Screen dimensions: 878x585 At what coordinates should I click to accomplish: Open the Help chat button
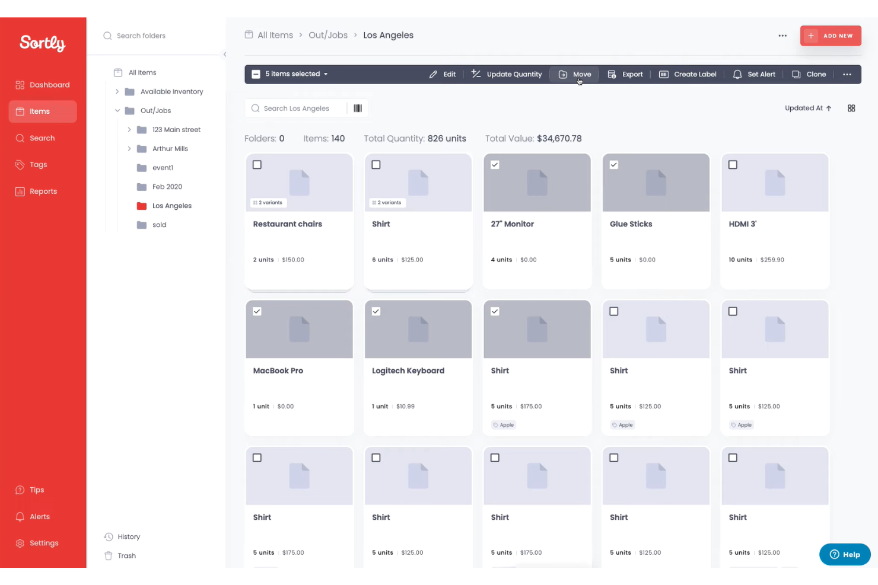845,554
